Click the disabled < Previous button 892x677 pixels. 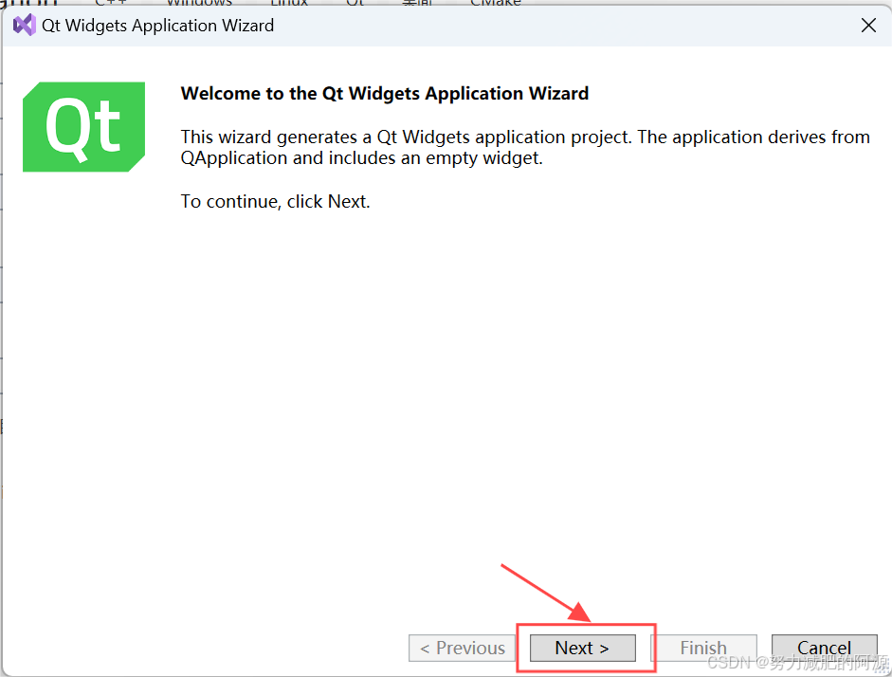pos(462,648)
